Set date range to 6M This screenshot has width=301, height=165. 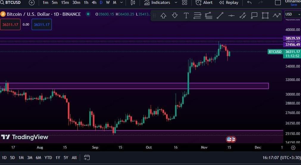click(38, 158)
